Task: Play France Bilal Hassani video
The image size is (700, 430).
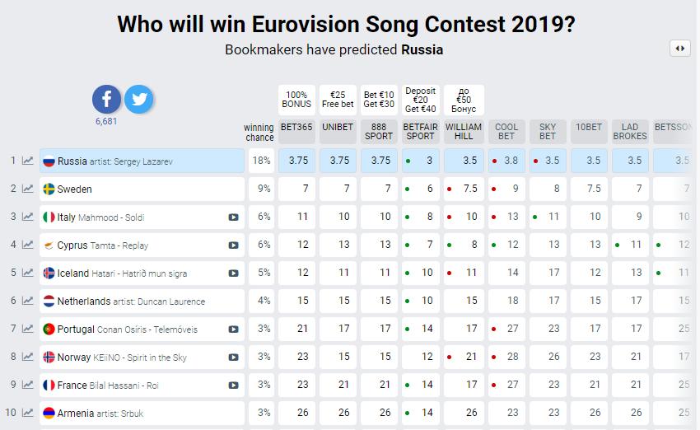Action: [234, 386]
